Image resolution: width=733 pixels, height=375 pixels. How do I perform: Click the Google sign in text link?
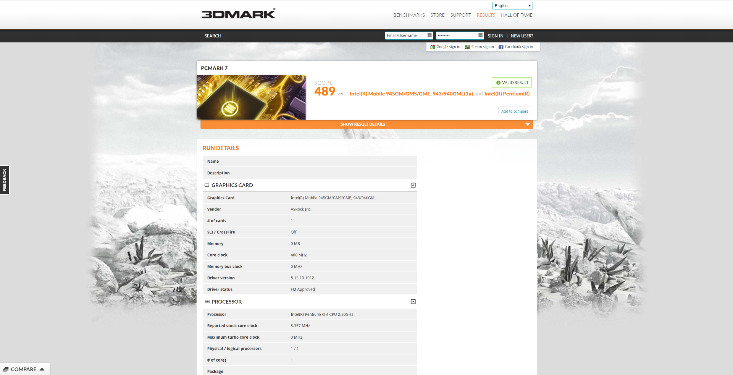[448, 47]
